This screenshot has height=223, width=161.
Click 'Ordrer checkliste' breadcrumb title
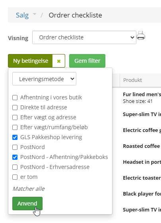tap(76, 15)
